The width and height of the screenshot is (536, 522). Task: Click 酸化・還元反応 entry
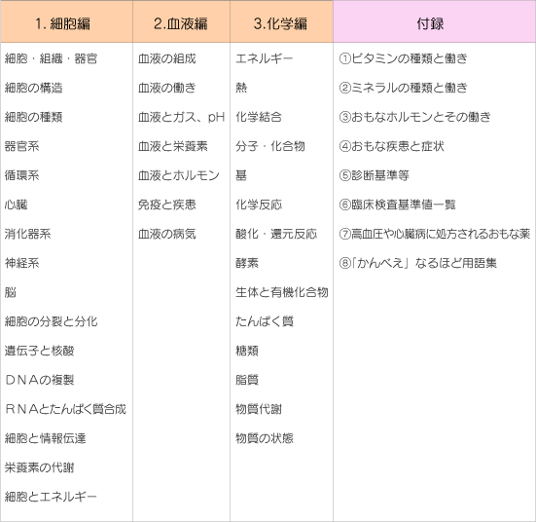pos(276,234)
